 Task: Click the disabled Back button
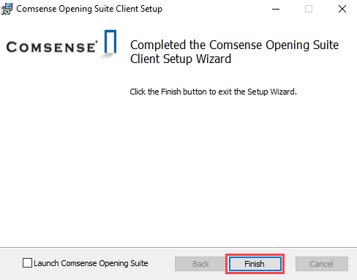point(200,264)
